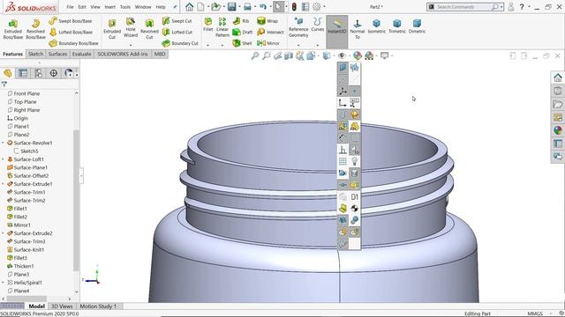Open the Design Library task pane

coord(558,91)
